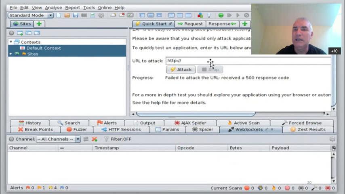
Task: Toggle the WebSockets Filter:OFF control
Action: 118,139
